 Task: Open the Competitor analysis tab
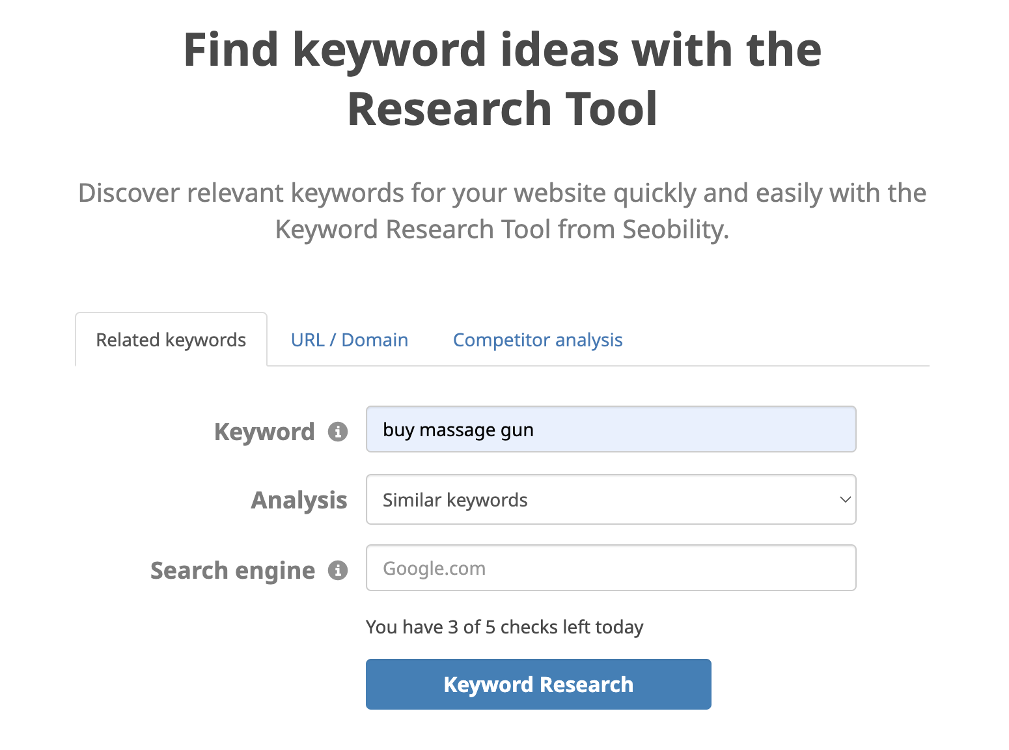[537, 339]
